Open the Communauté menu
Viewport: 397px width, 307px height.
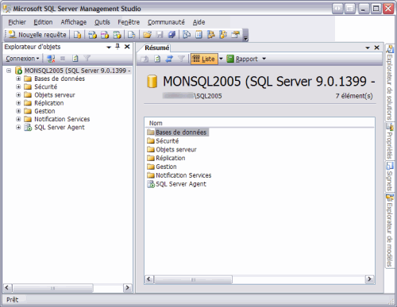(x=166, y=22)
